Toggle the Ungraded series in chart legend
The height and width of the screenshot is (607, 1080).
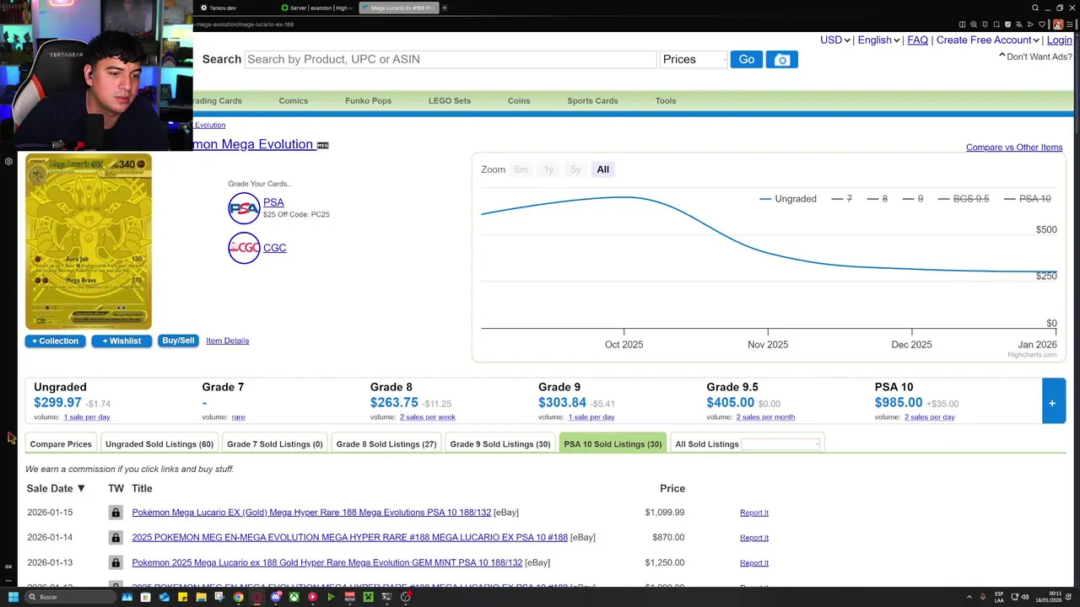pyautogui.click(x=788, y=199)
